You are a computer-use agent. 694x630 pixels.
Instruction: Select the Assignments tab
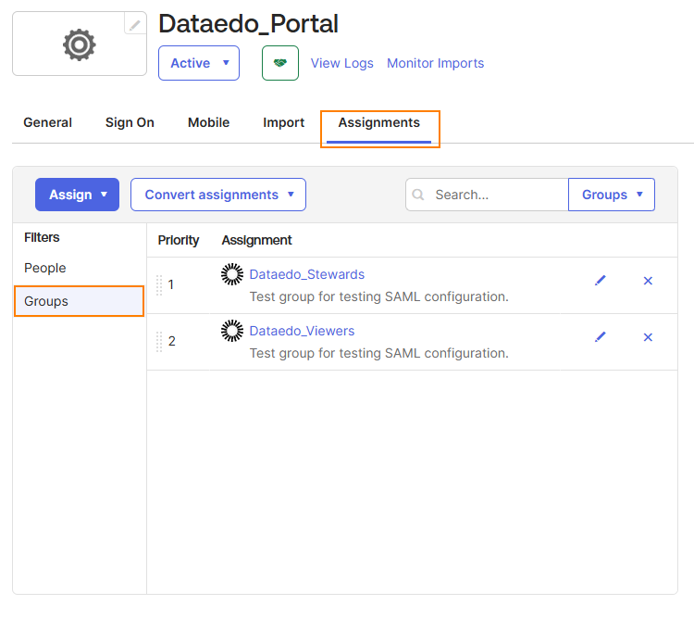tap(379, 122)
